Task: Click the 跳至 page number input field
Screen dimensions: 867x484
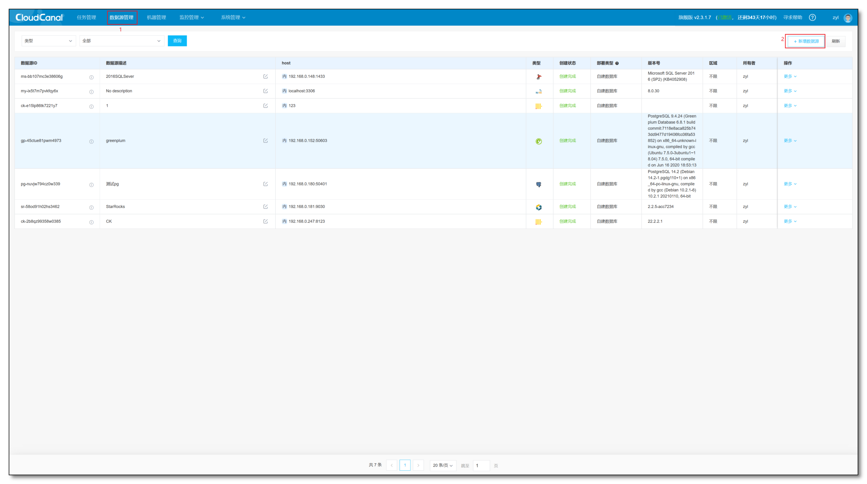Action: [x=482, y=465]
